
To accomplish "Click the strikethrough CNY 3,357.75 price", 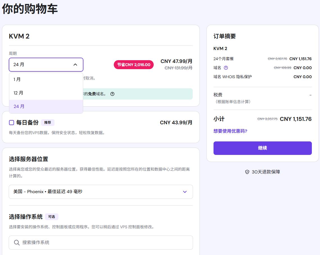I will point(267,119).
